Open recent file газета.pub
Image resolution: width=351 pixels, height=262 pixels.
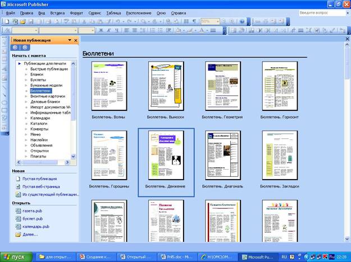pos(32,210)
